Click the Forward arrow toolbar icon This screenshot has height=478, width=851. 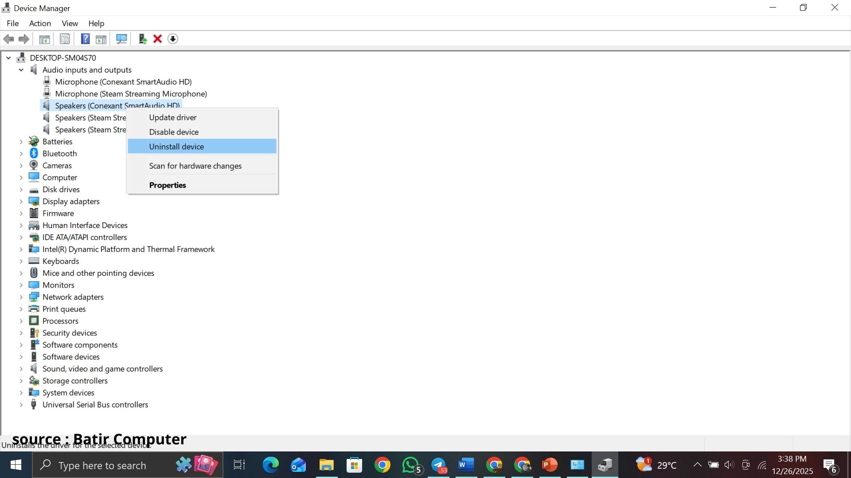pyautogui.click(x=24, y=39)
